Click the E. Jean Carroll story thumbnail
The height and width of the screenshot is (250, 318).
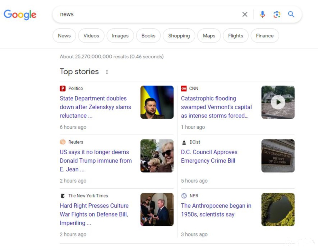click(157, 156)
